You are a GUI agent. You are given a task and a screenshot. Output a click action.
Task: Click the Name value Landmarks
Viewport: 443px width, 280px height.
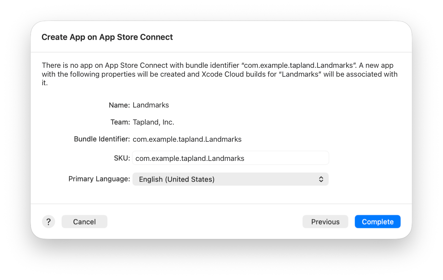coord(151,105)
